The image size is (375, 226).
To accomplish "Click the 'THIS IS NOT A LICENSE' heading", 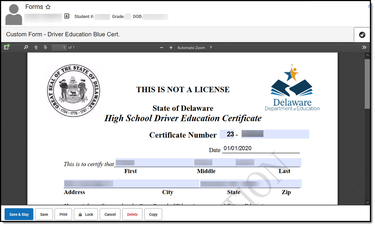I will point(183,90).
